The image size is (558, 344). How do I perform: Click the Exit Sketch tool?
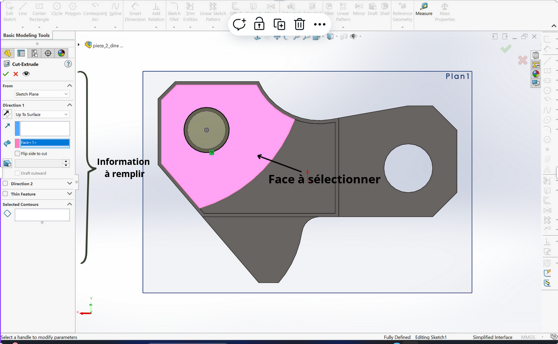9,12
